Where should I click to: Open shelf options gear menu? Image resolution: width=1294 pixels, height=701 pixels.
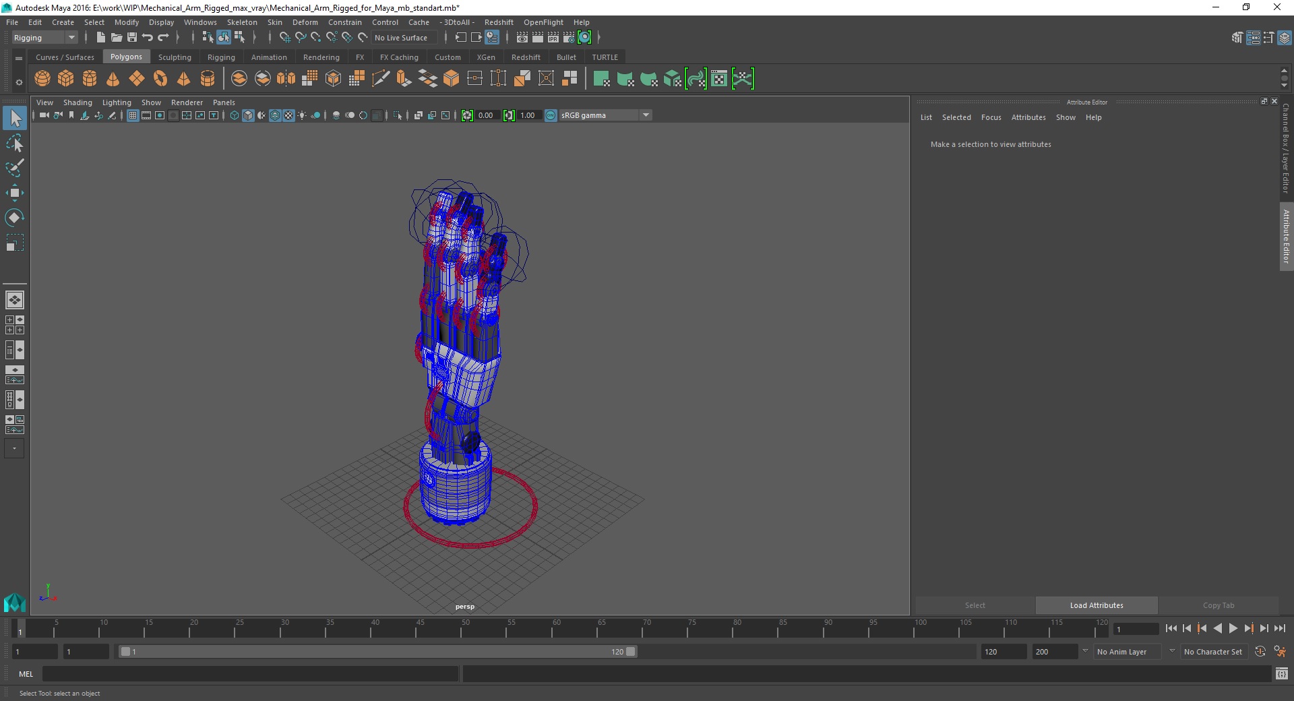[x=19, y=82]
